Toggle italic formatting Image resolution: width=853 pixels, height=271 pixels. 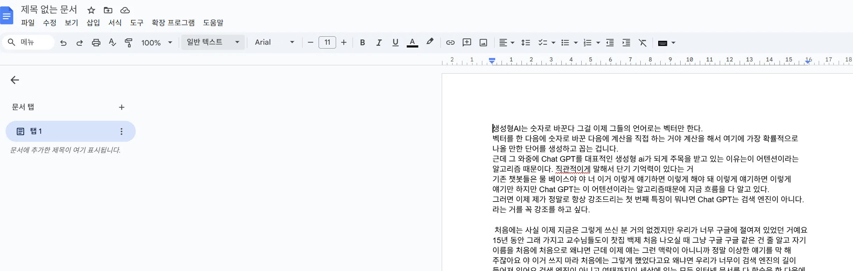379,43
